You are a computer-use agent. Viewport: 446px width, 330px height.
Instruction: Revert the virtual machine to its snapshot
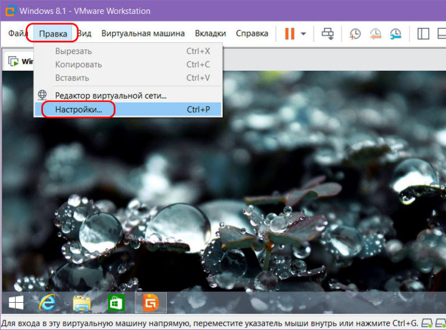[375, 34]
